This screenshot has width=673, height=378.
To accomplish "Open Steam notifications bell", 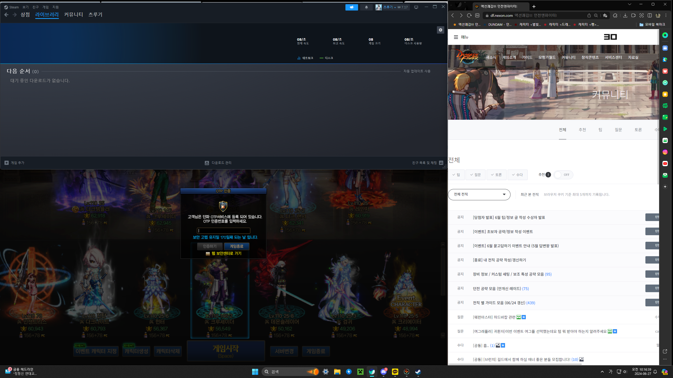I will (x=366, y=7).
